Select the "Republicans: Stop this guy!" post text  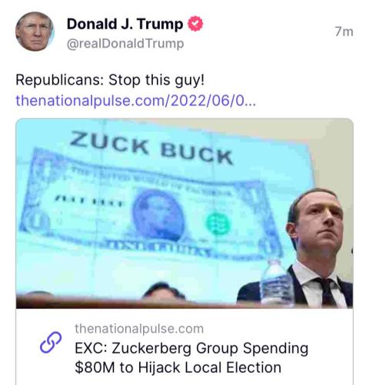point(110,80)
